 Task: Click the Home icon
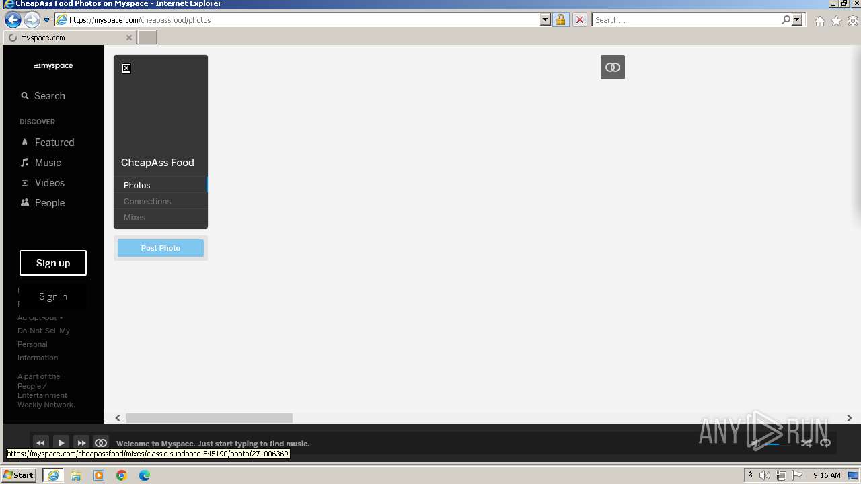[820, 21]
